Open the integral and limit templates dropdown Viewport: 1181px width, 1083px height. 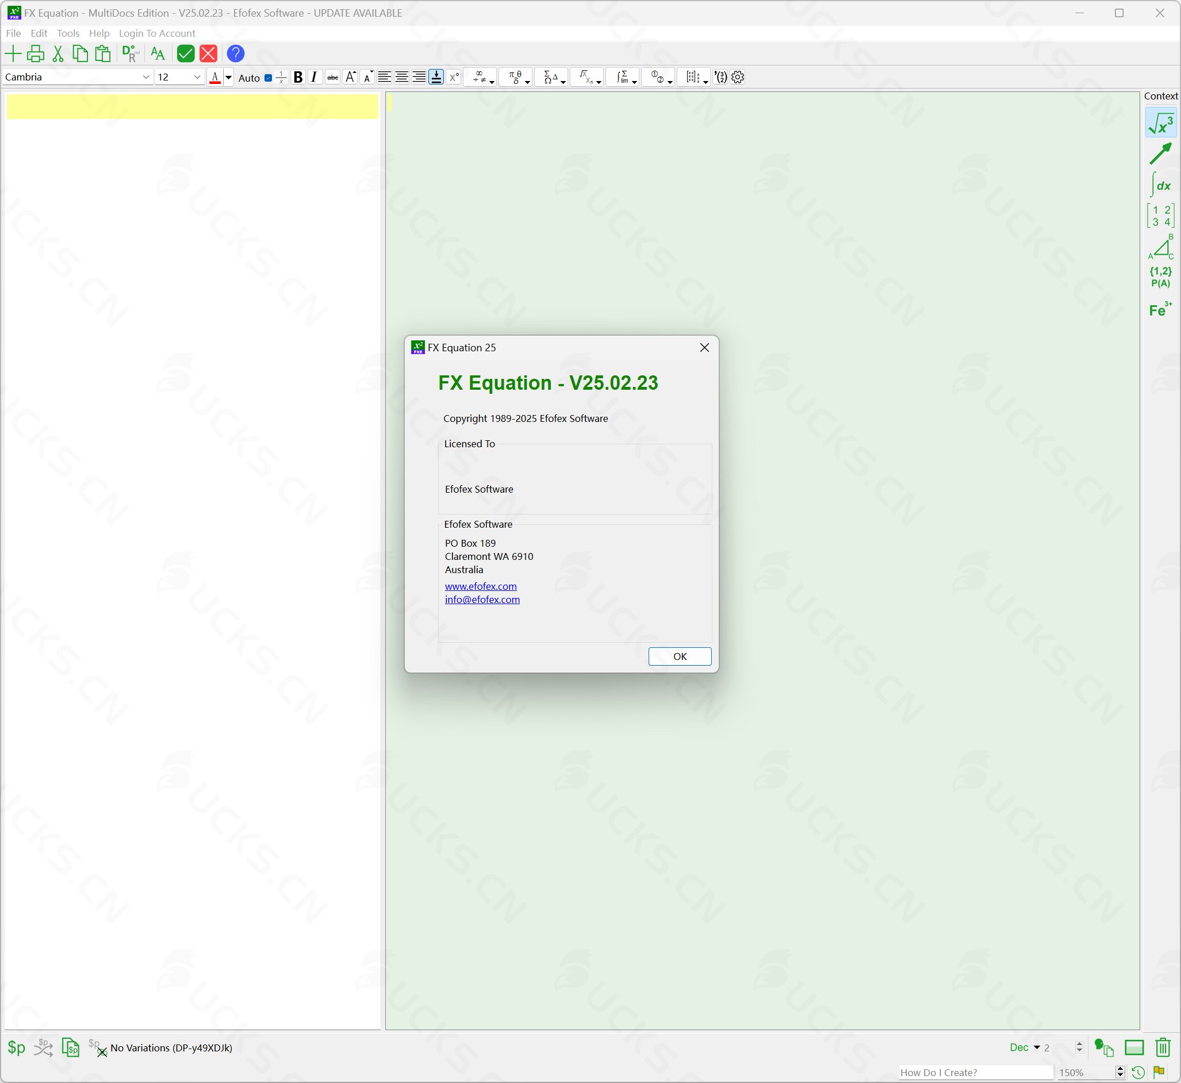click(x=624, y=78)
